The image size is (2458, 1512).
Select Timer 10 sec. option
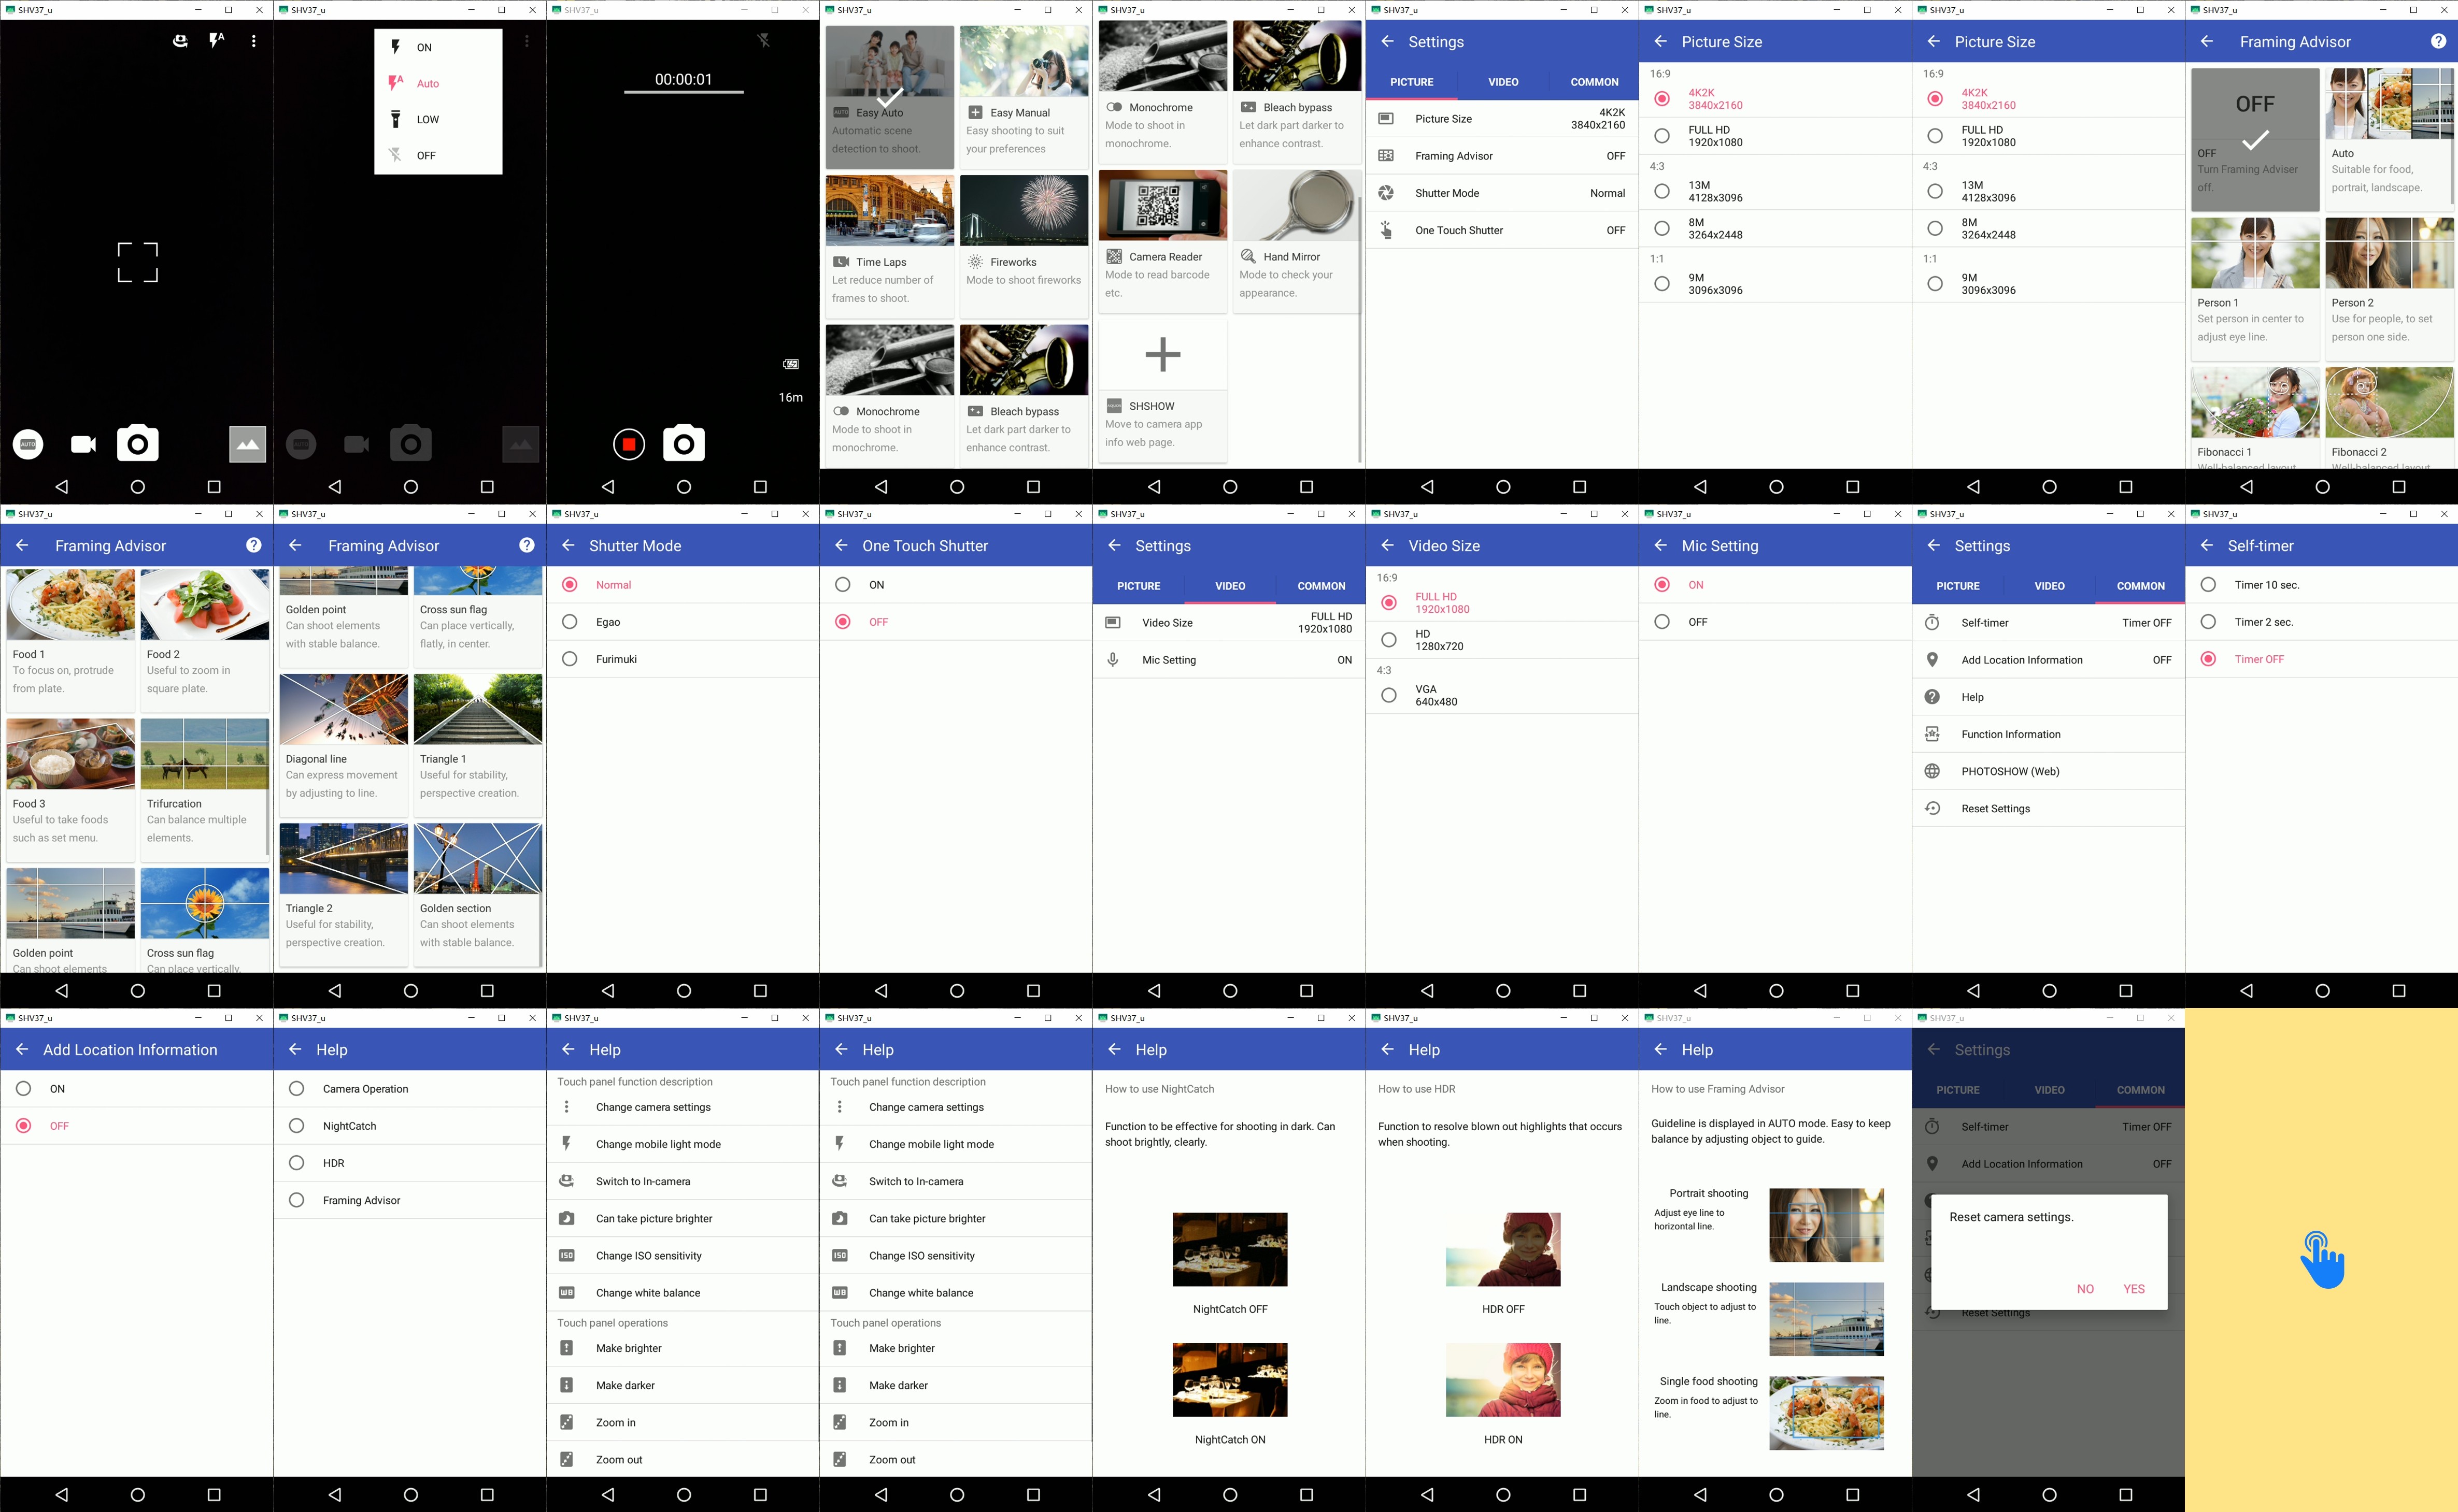[2321, 585]
